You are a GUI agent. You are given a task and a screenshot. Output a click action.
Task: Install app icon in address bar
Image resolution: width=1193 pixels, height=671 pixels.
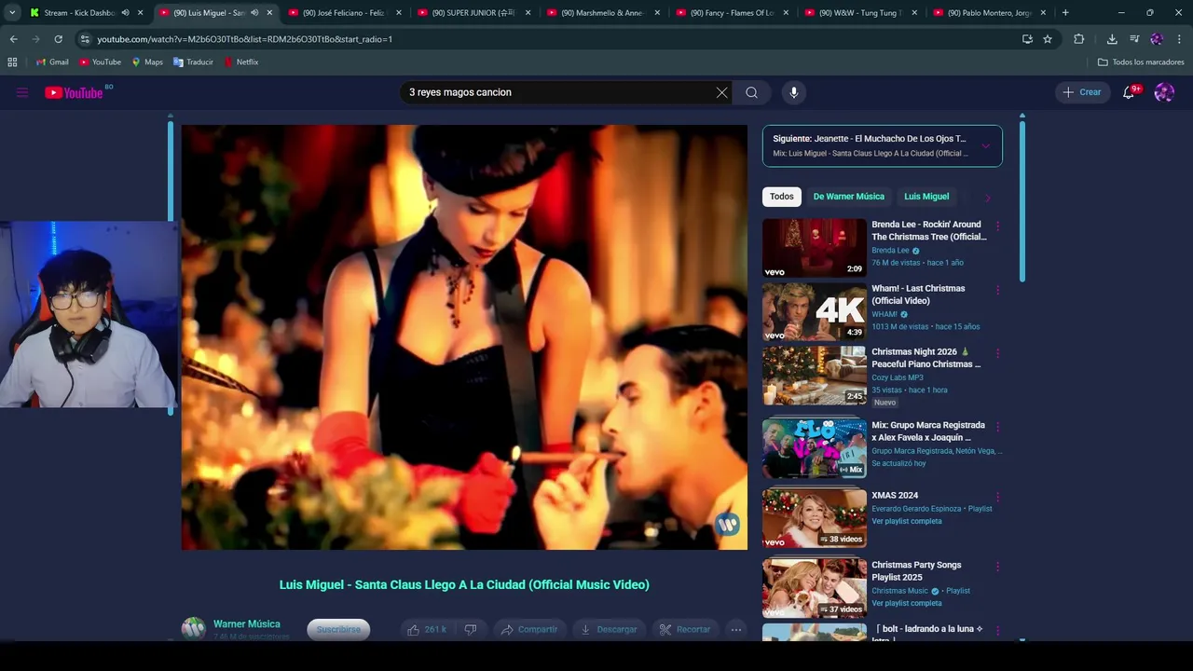point(1027,39)
